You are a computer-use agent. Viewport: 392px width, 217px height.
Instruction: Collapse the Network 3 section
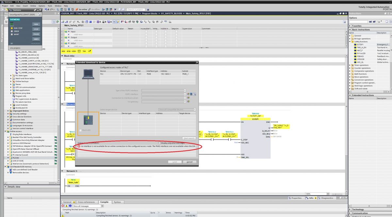point(63,171)
